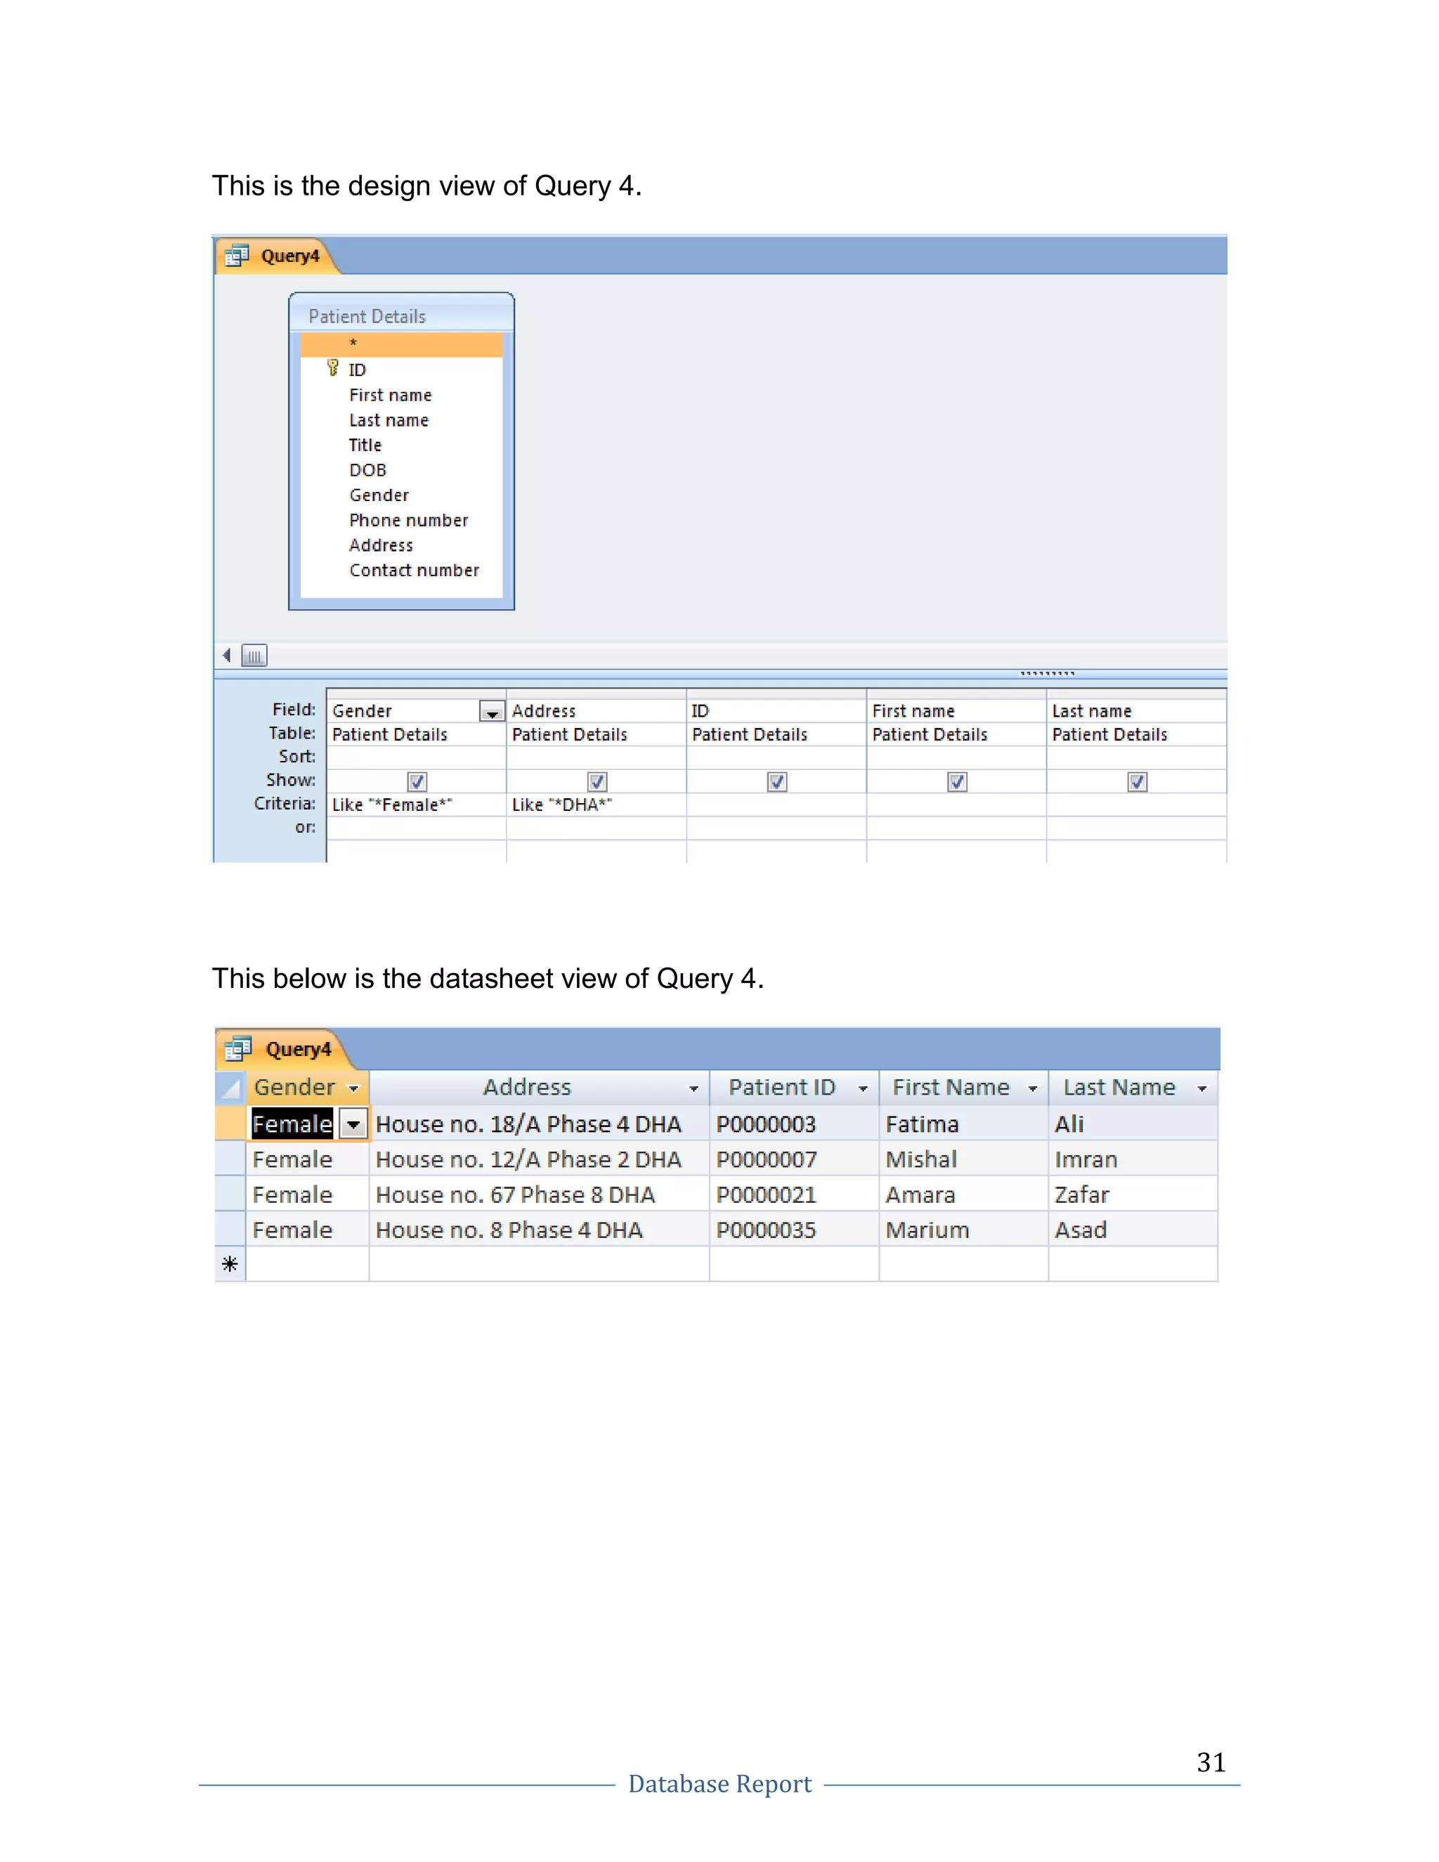Click Patient ID cell P0000007
Screen dimensions: 1439x1862
click(x=795, y=1159)
